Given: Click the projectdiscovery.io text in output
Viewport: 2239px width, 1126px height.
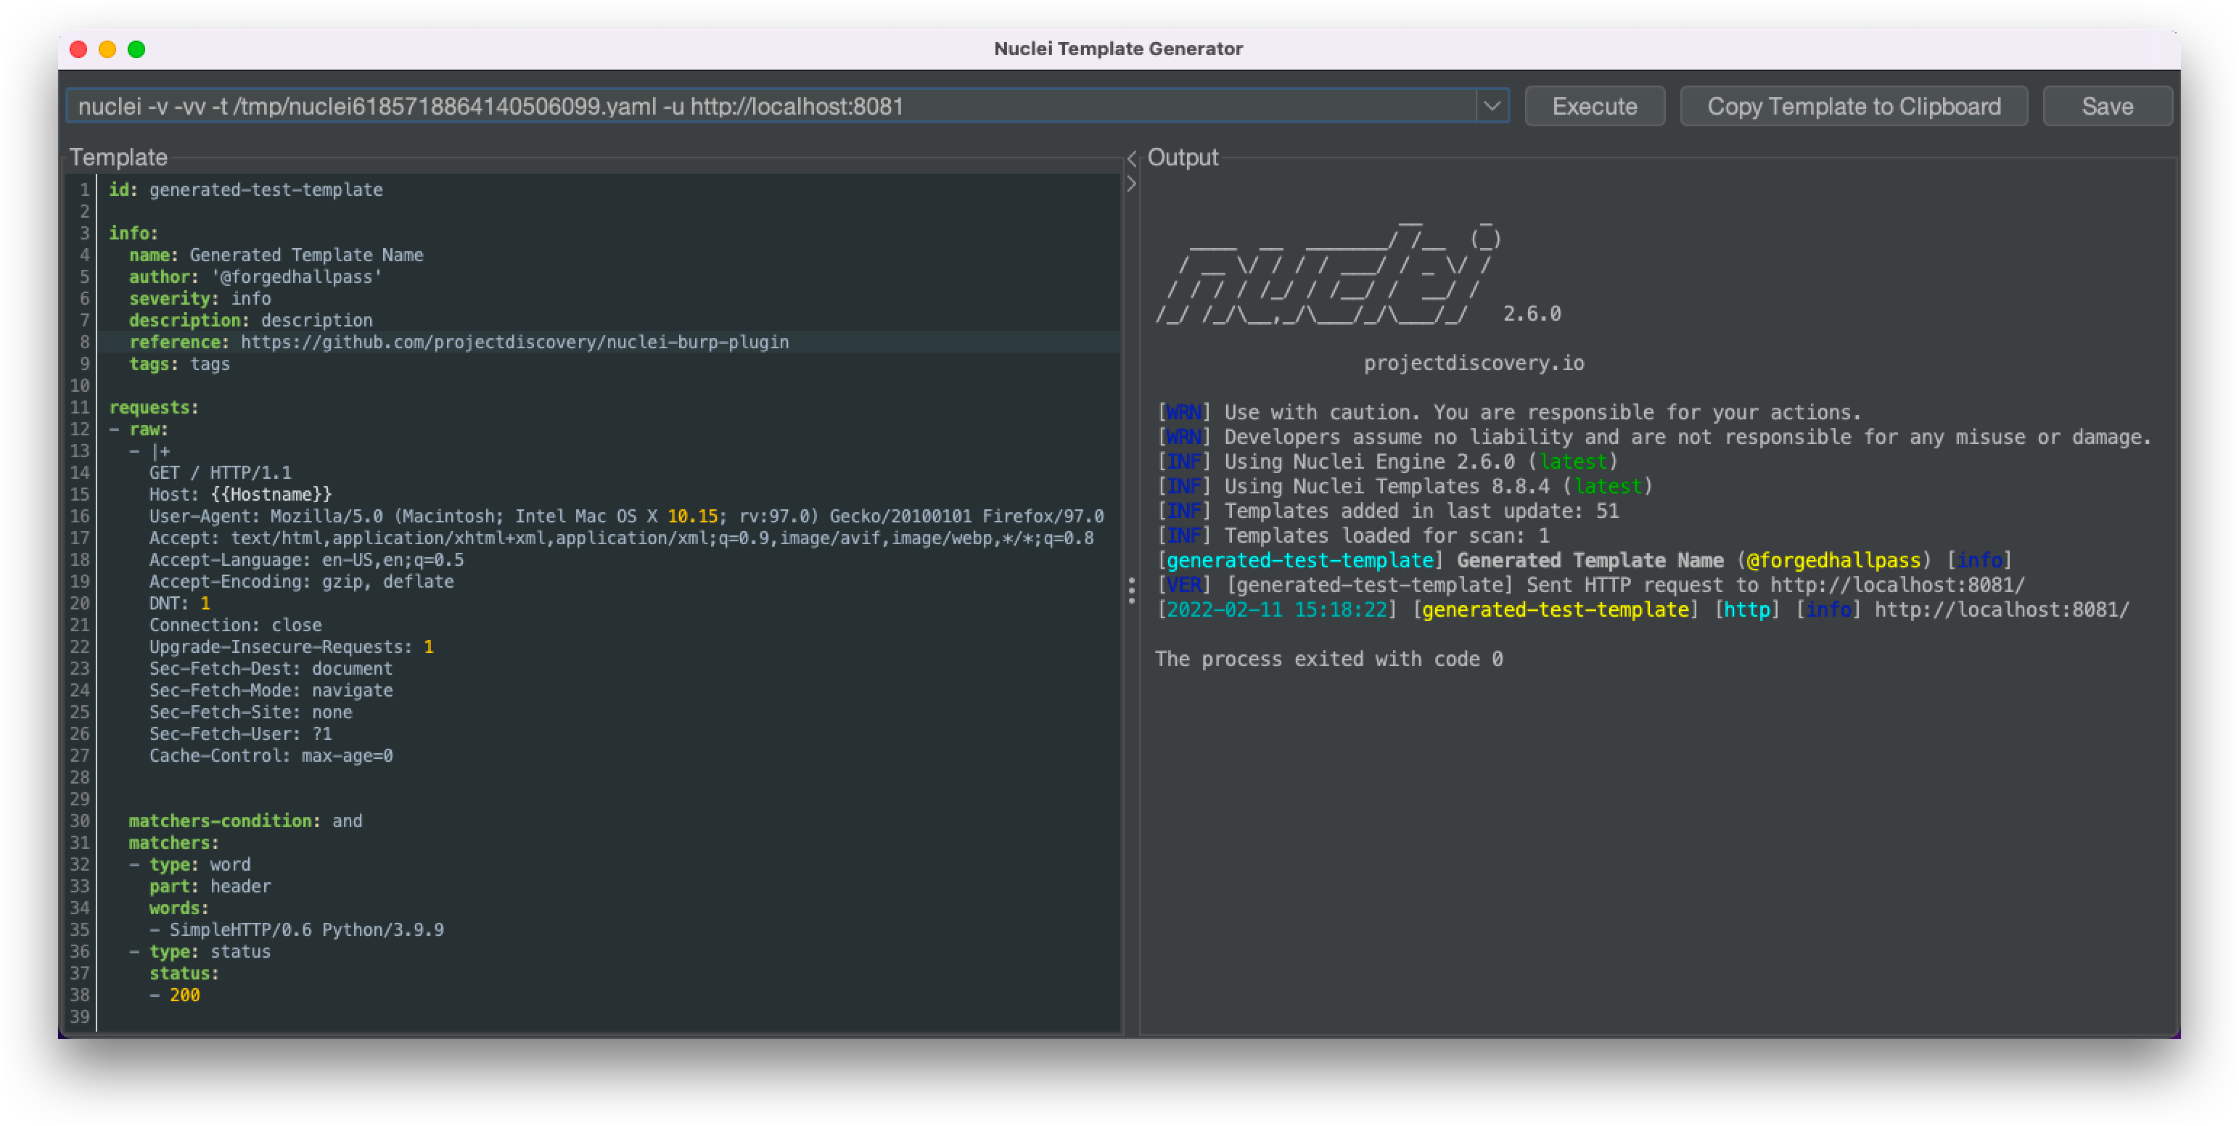Looking at the screenshot, I should [1474, 363].
